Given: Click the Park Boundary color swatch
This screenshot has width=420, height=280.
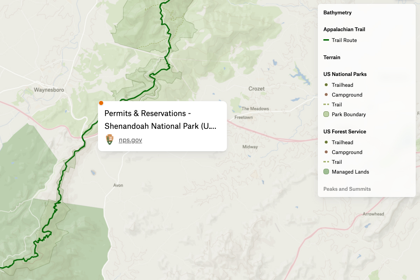Looking at the screenshot, I should pyautogui.click(x=327, y=114).
